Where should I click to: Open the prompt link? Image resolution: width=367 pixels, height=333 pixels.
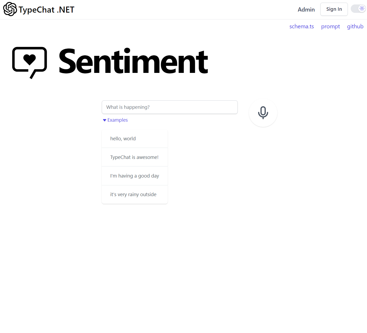[x=330, y=26]
